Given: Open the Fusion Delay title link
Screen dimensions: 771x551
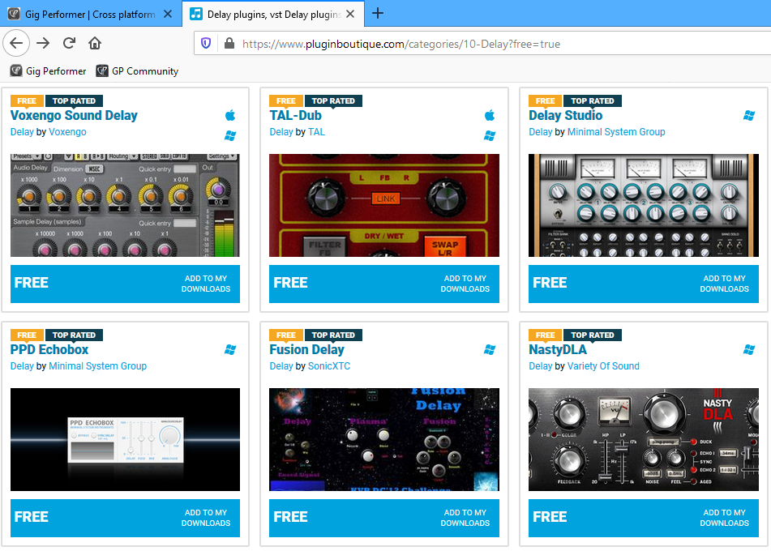Looking at the screenshot, I should click(306, 349).
